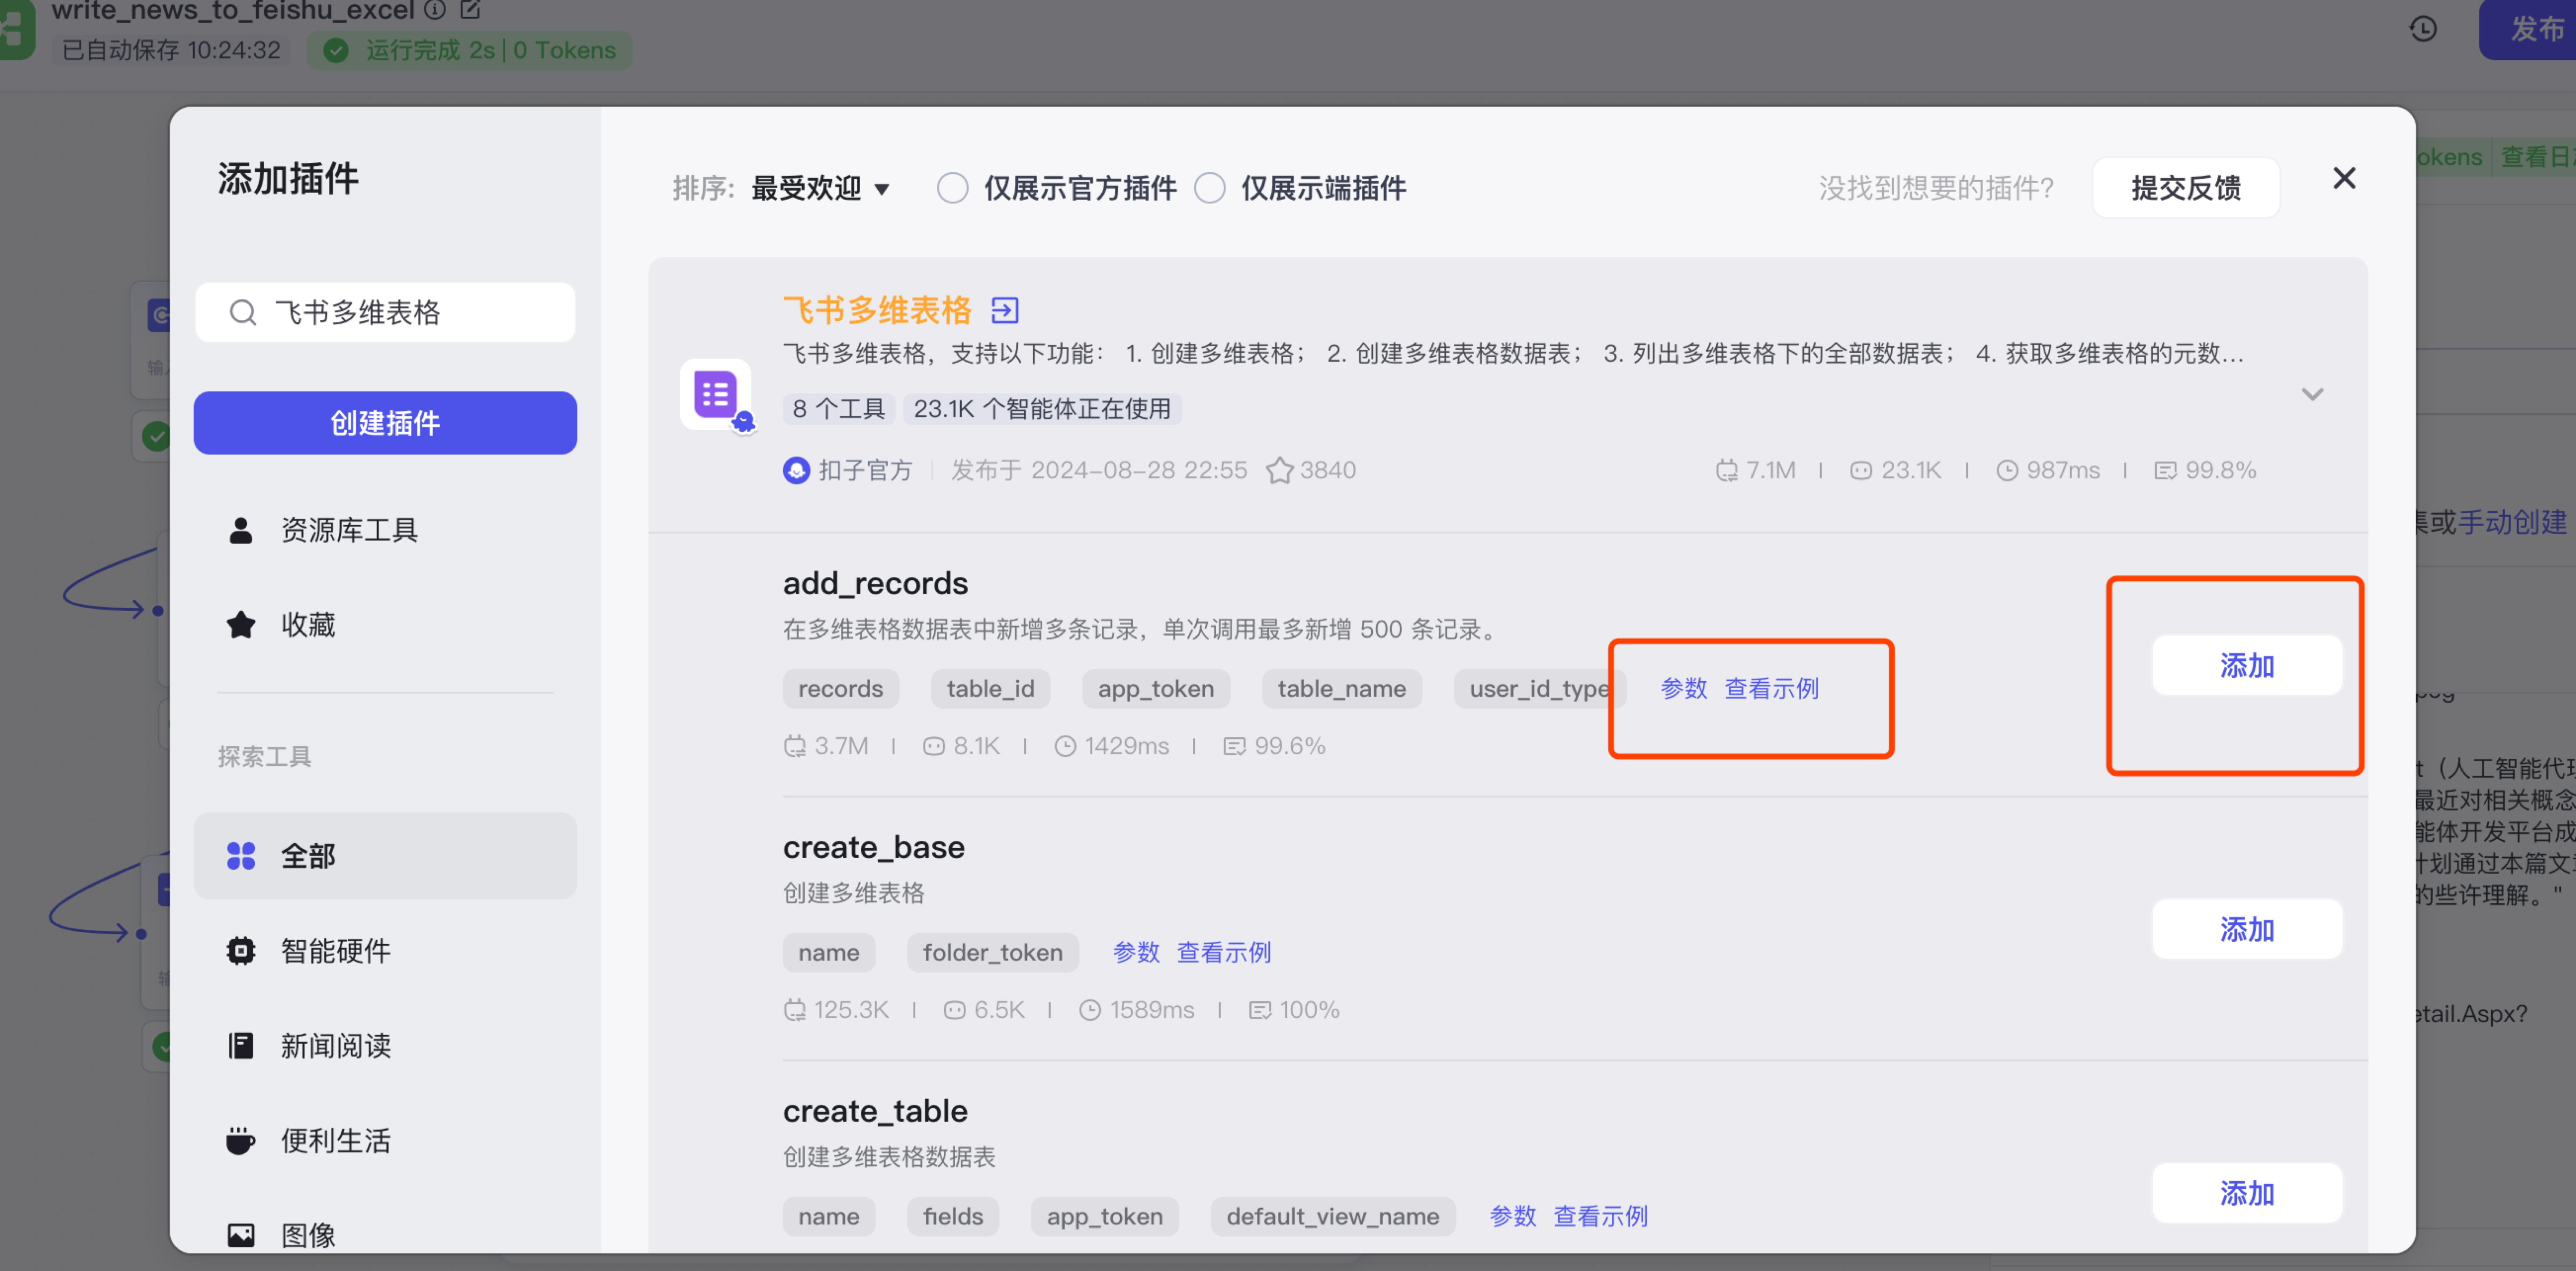Image resolution: width=2576 pixels, height=1271 pixels.
Task: Enable 仅展示官方插件 radio option
Action: 952,188
